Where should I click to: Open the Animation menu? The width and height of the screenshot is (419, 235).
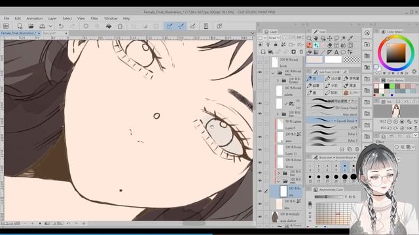[35, 18]
